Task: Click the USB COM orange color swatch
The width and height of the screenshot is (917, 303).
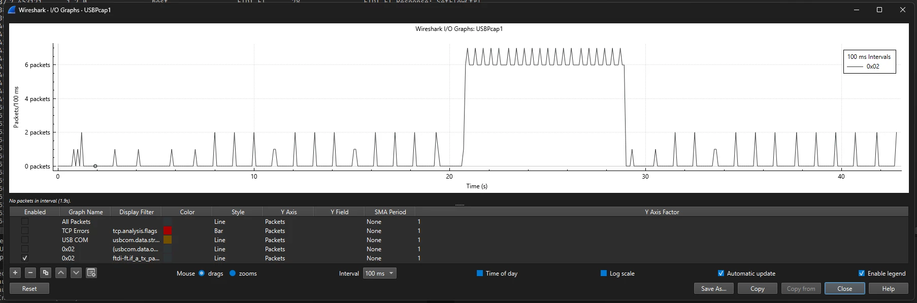Action: point(168,240)
